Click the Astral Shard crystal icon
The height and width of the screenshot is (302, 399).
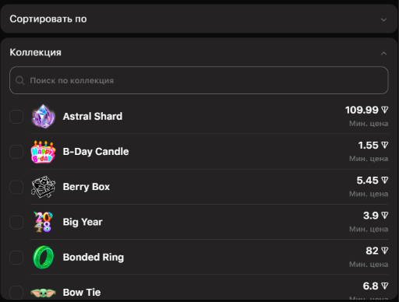pos(43,117)
